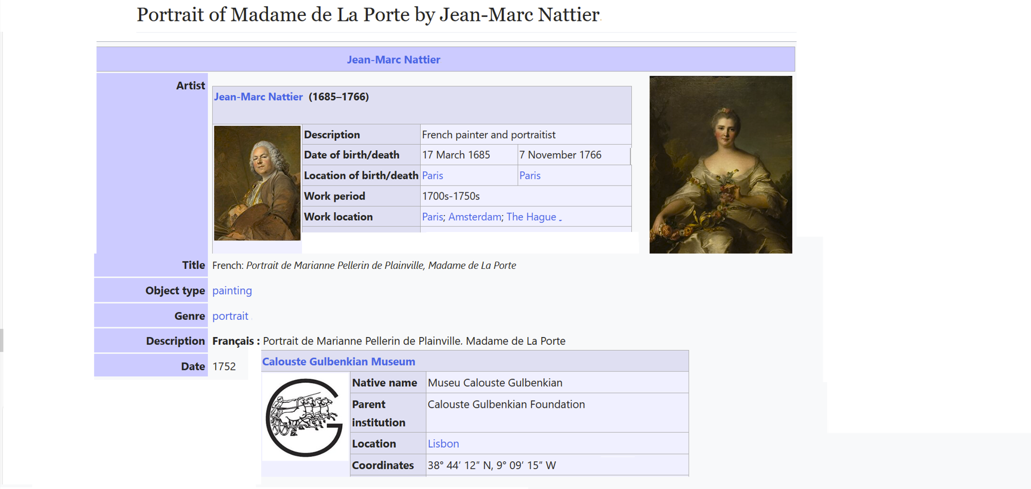Click the lifespan text (1685–1766)
The height and width of the screenshot is (489, 1031).
pyautogui.click(x=339, y=96)
